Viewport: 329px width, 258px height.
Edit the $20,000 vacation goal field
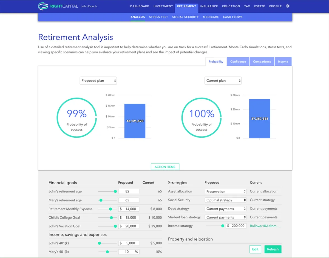[x=129, y=226]
